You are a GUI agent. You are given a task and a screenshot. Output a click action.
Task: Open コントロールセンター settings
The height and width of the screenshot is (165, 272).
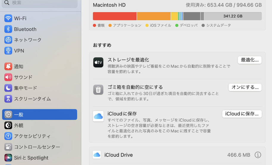point(40,147)
